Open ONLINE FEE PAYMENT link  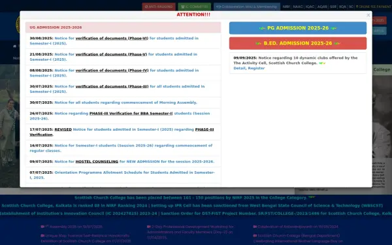374,7
